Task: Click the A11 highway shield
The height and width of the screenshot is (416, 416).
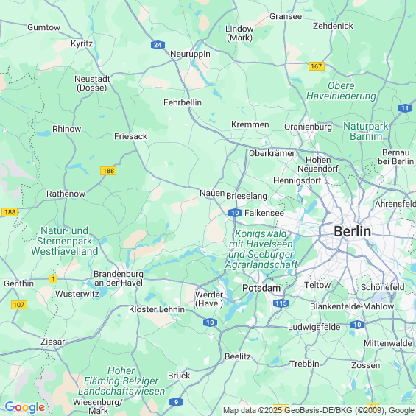Action: 405,108
